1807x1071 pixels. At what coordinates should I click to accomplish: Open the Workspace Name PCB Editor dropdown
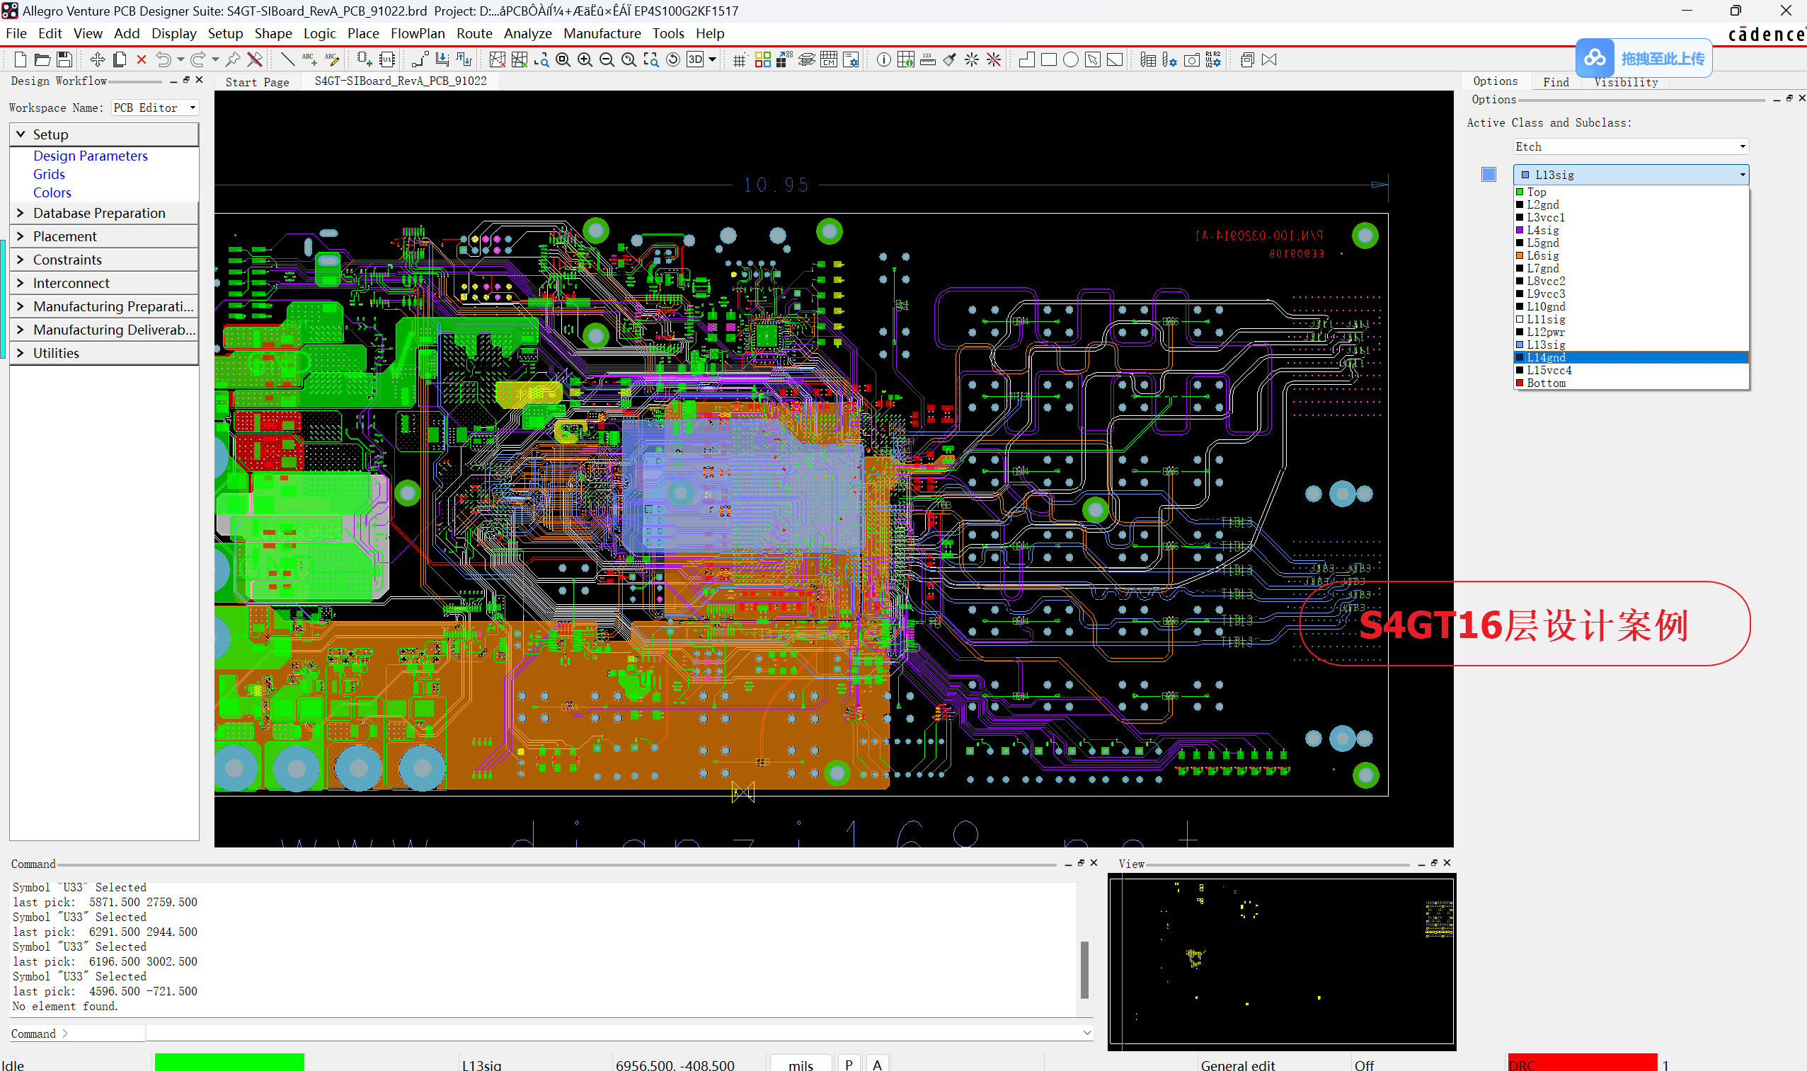(154, 108)
